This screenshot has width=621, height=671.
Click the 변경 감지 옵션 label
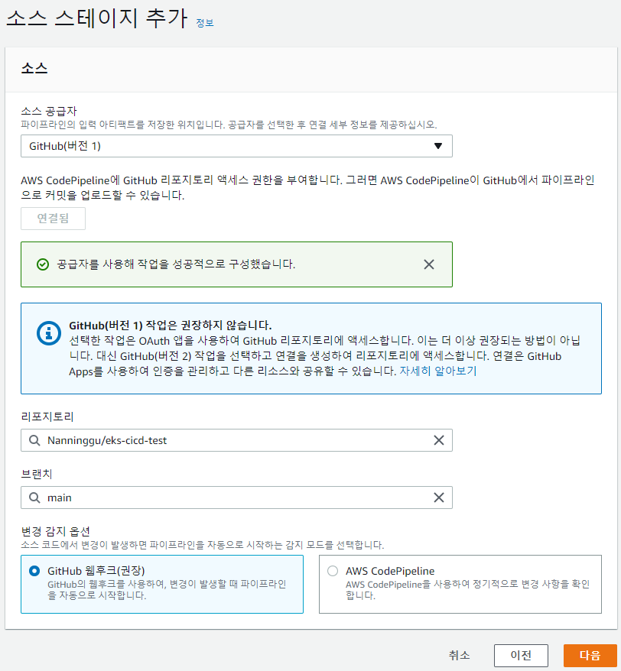pos(55,531)
